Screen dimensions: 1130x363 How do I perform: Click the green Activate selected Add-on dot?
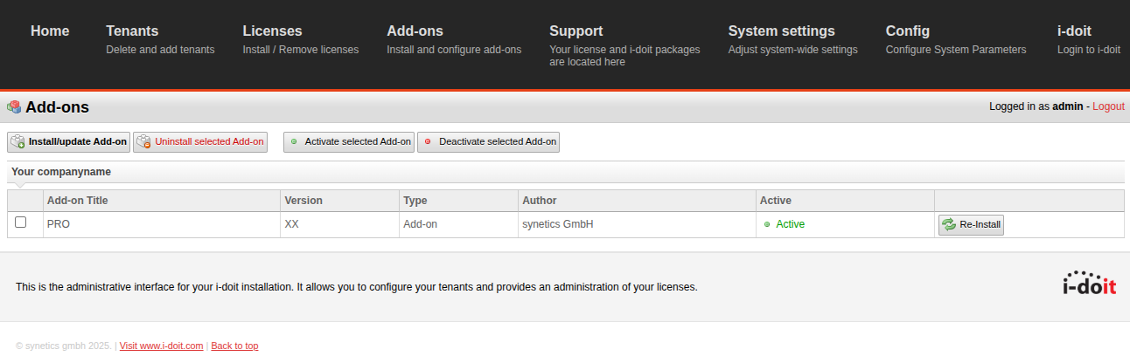coord(294,142)
